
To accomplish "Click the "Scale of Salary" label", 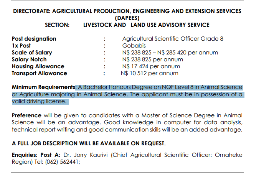I will [32, 53].
